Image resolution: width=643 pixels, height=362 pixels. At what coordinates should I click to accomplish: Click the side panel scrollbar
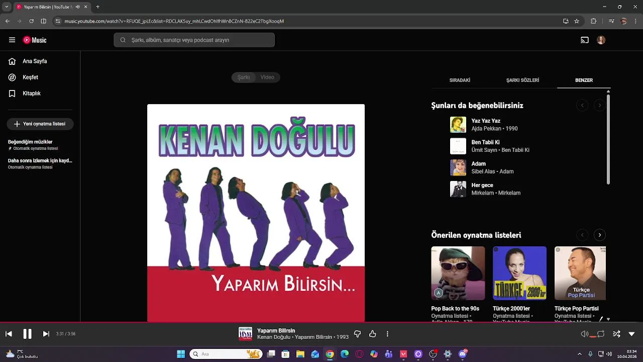pyautogui.click(x=608, y=138)
